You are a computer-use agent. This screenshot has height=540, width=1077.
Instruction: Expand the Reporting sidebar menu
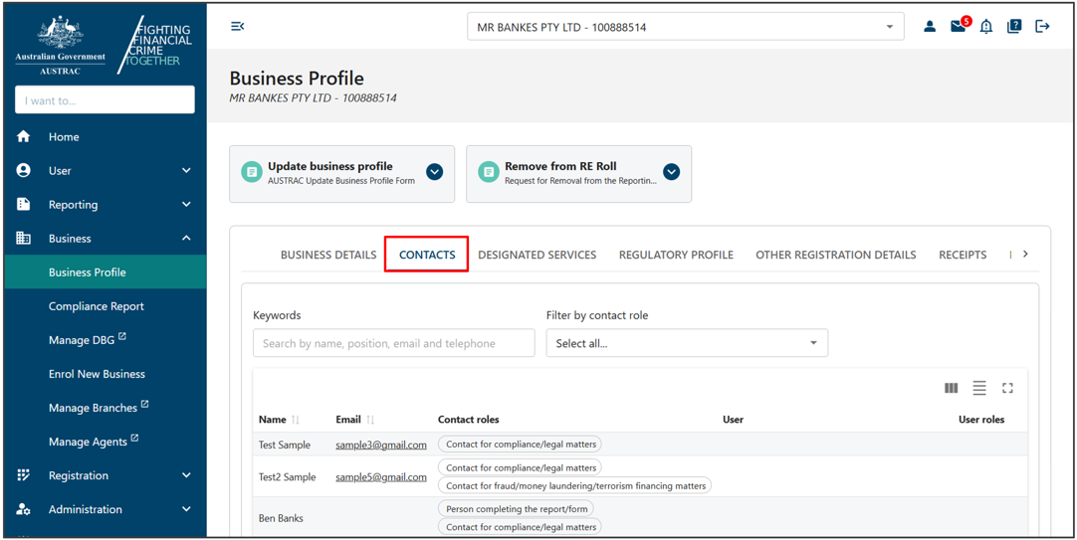186,205
